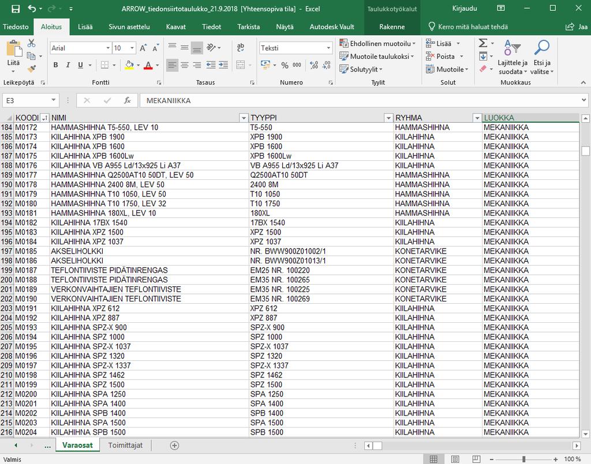Open Muotoile taulukoksi gallery
Viewport: 591px width, 464px height.
[x=376, y=56]
